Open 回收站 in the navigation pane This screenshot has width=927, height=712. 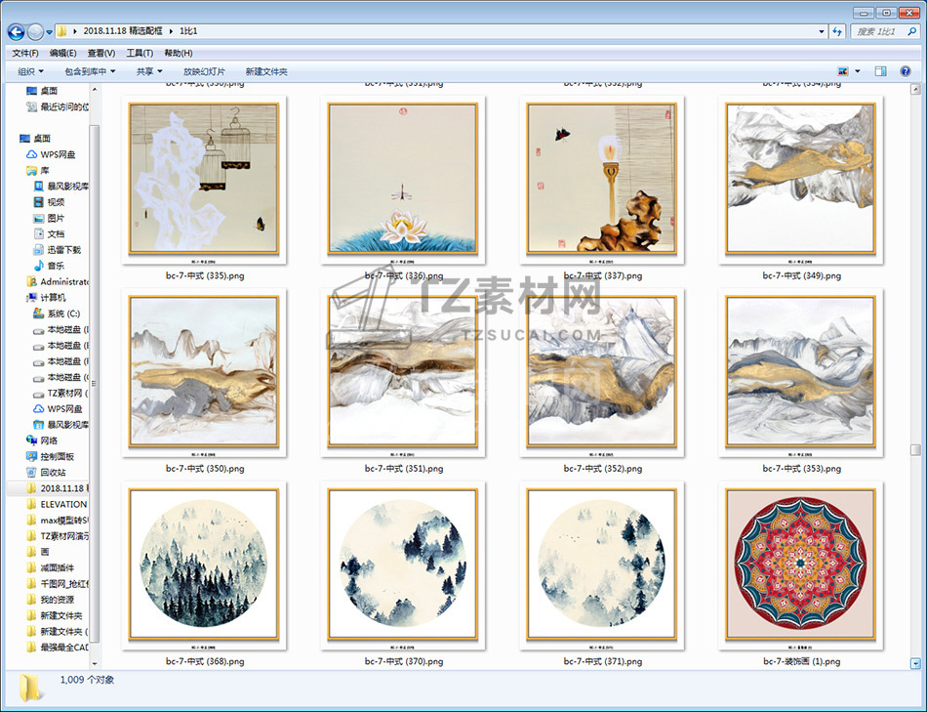[53, 473]
